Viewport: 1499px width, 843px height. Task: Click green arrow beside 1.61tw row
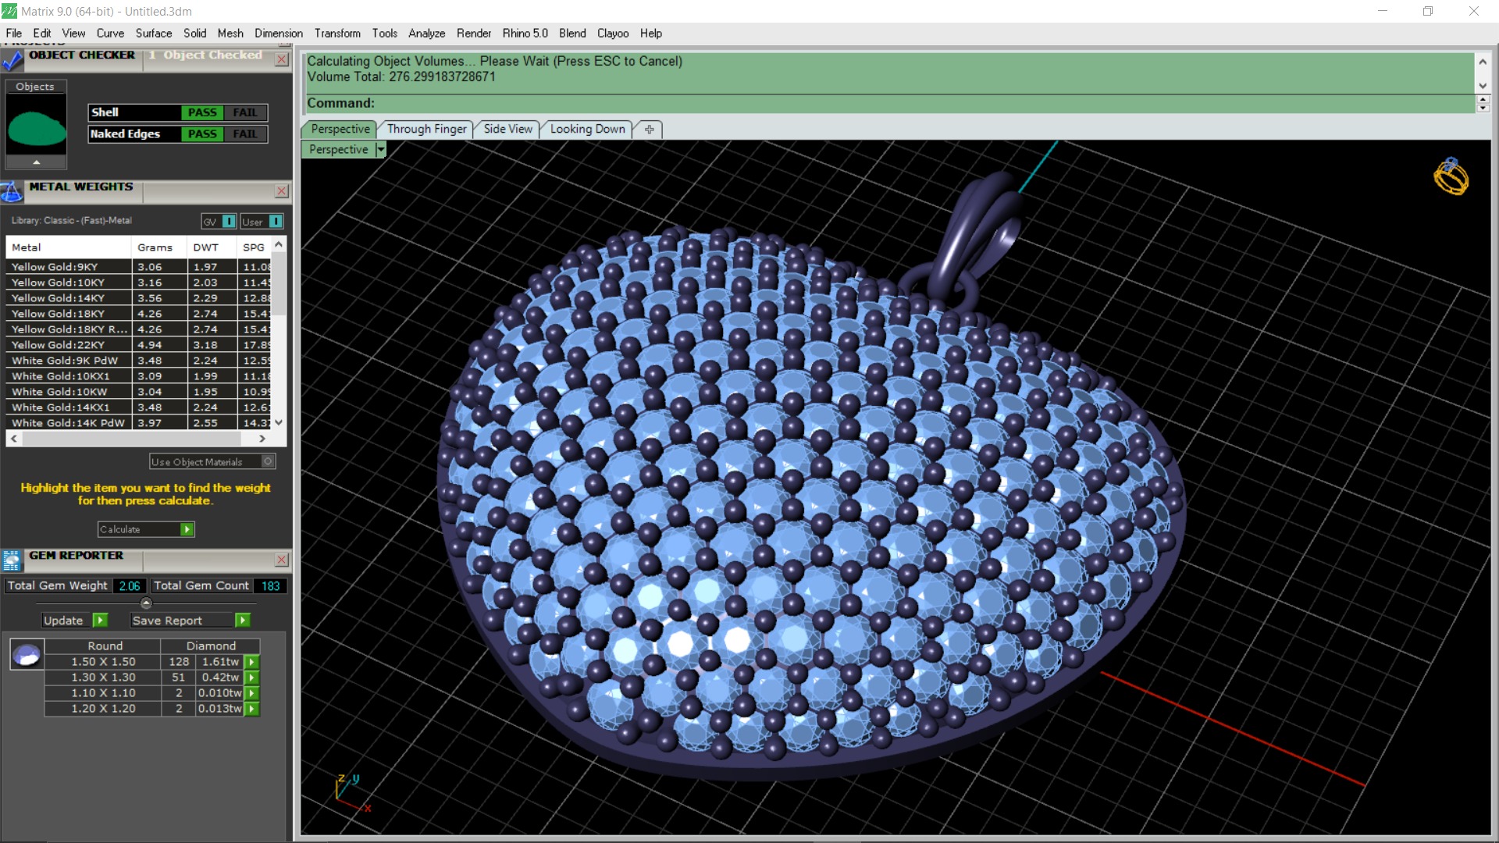251,662
